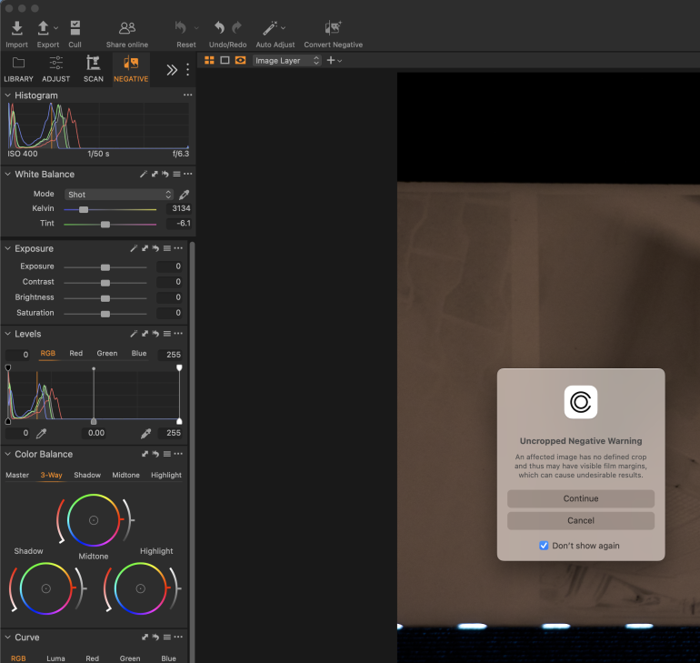
Task: Click the Saturation value field
Action: 170,313
